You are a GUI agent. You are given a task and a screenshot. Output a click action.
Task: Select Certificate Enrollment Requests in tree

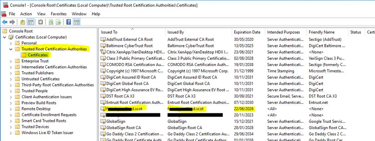[x=49, y=115]
